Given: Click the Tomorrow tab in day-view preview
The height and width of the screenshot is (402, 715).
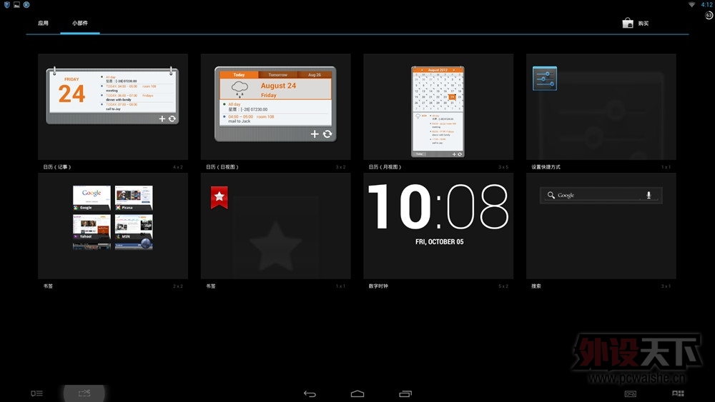Looking at the screenshot, I should pos(277,75).
